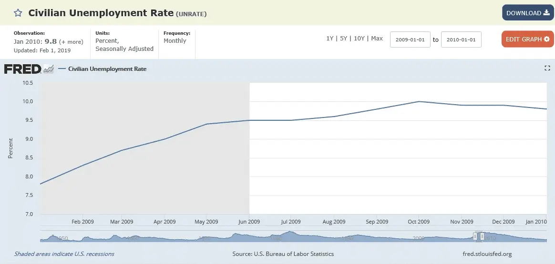Click the star icon to favorite this series
This screenshot has width=555, height=264.
tap(18, 13)
